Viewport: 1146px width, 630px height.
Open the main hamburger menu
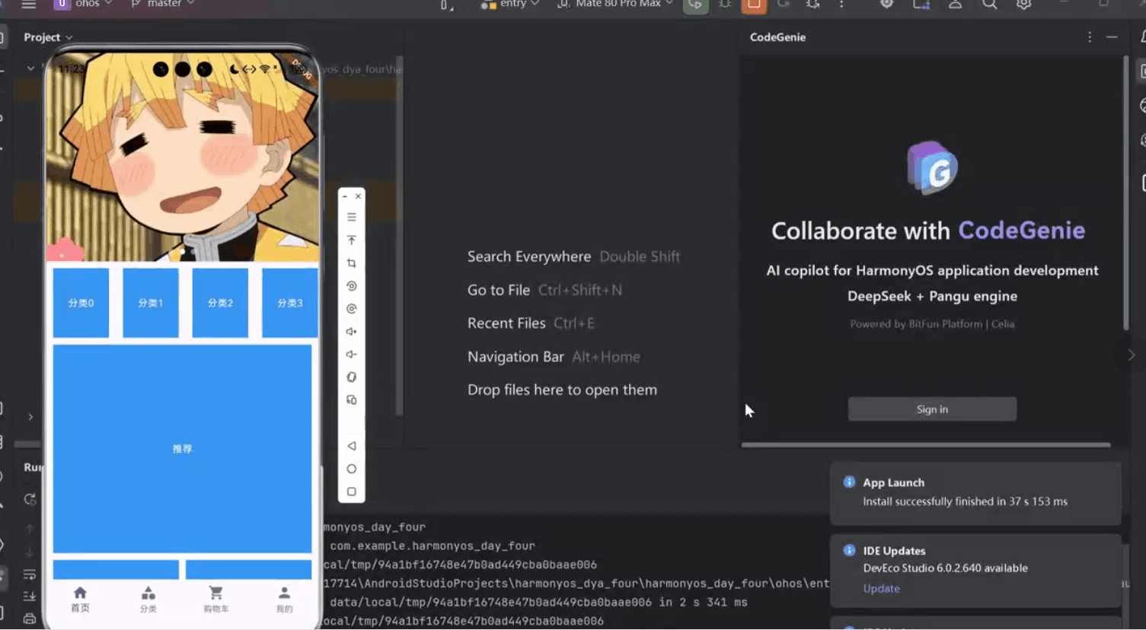coord(29,5)
